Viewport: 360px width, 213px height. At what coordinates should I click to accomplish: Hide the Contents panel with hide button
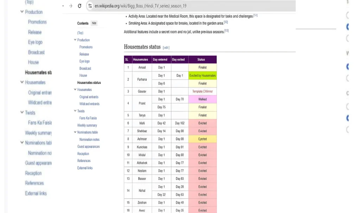click(94, 23)
